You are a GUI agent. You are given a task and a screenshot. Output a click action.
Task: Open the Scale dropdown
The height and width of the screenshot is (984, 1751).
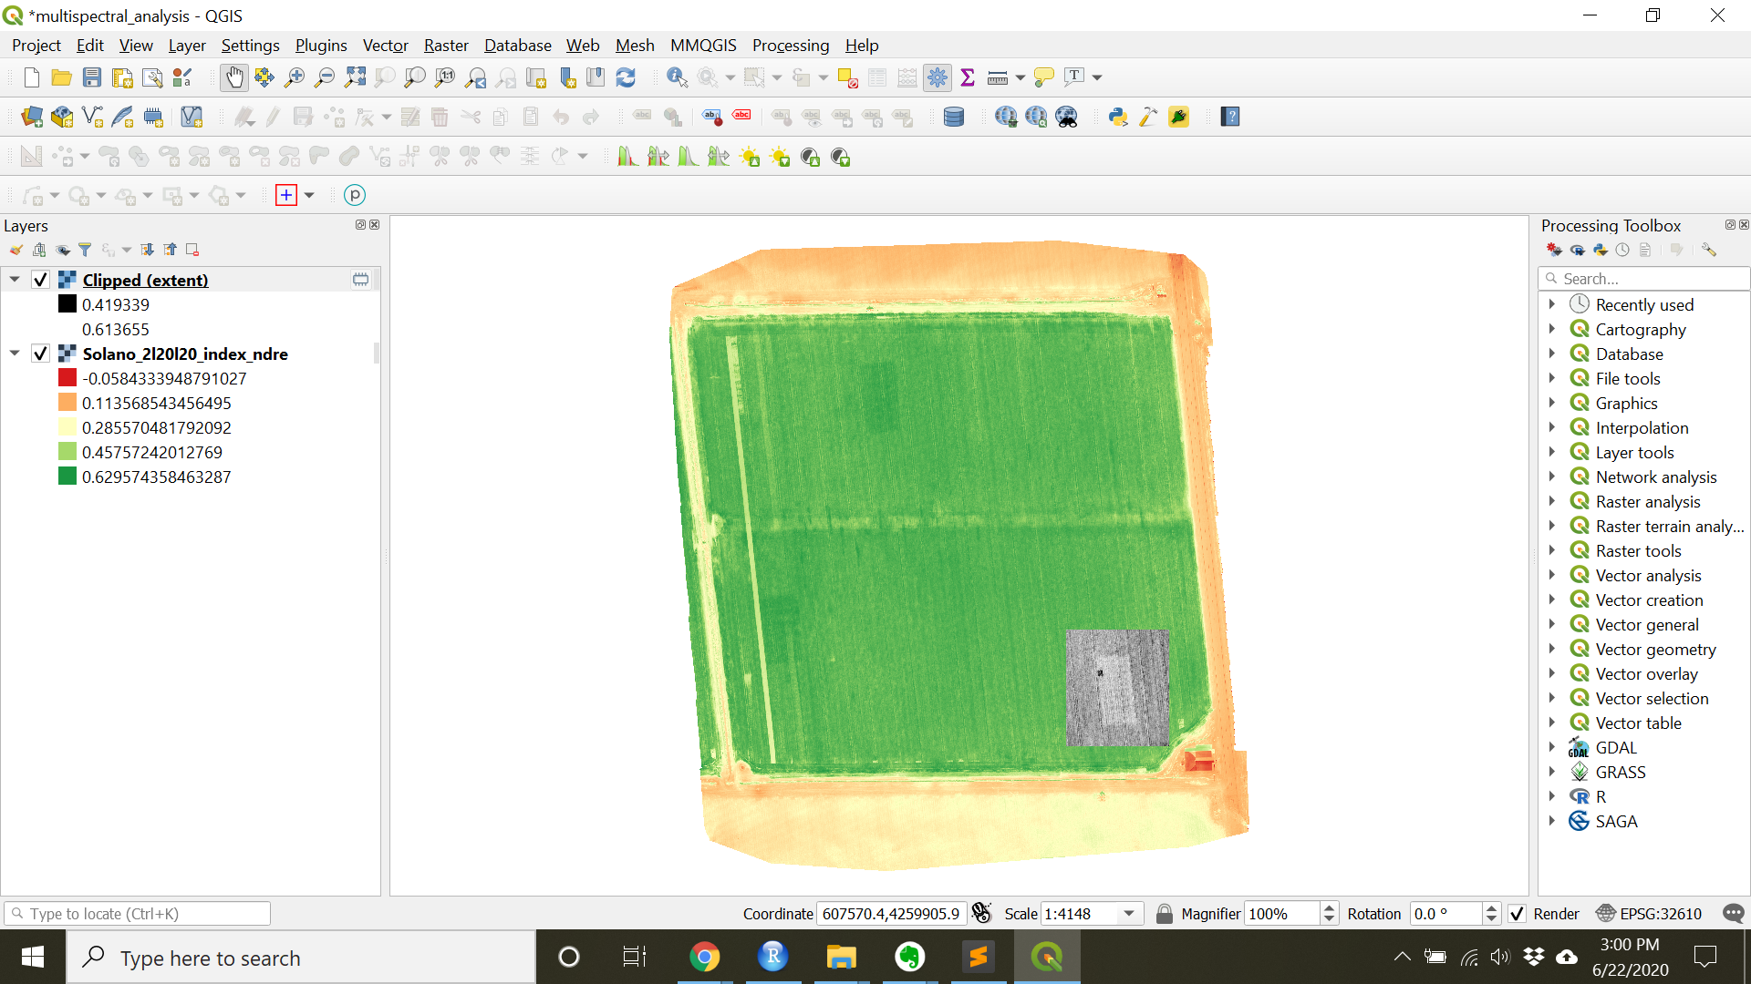[1129, 913]
